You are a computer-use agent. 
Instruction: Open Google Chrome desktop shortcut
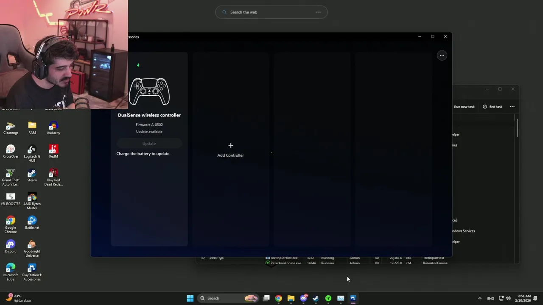[11, 225]
